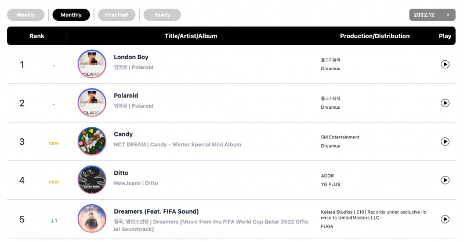Switch to the First Half chart
Viewport: 464px width, 242px height.
(117, 15)
